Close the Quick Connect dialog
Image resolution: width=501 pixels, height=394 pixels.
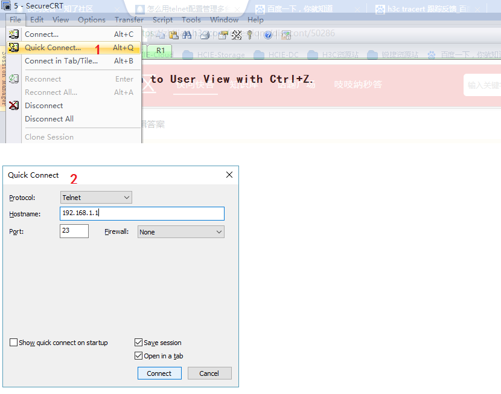click(x=229, y=175)
